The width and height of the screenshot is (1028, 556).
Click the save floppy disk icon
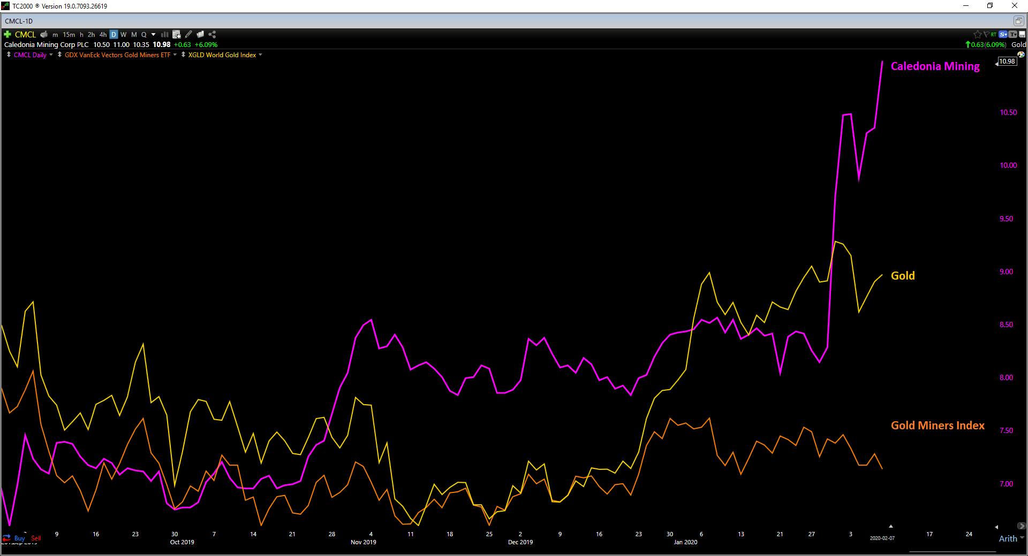point(1022,34)
